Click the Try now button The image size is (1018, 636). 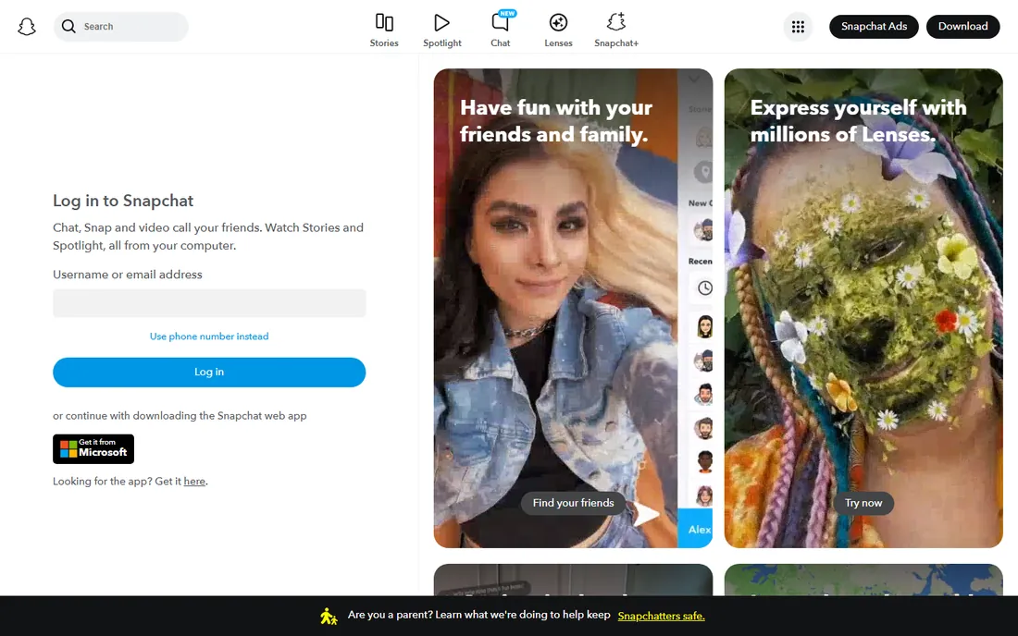[x=863, y=503]
